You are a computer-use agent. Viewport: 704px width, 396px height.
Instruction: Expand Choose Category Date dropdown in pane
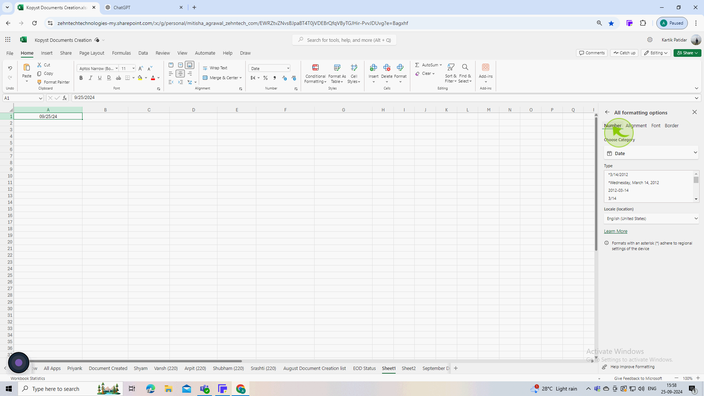(651, 153)
